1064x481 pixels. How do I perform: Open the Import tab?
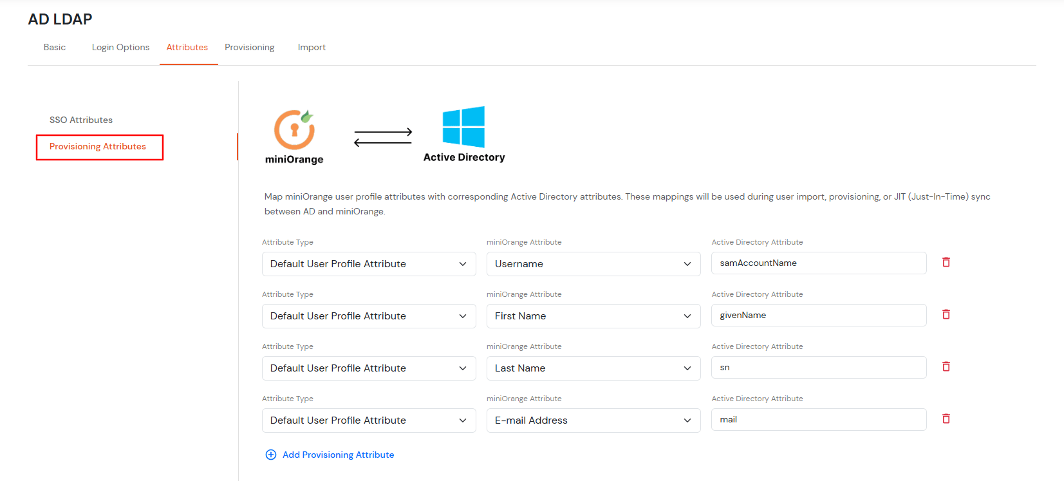click(312, 47)
